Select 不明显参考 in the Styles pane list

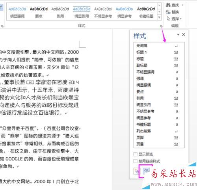159,112
